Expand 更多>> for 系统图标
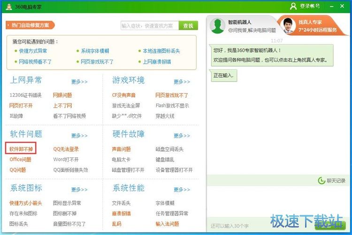Screen dimensions: 352x235 (x=79, y=190)
